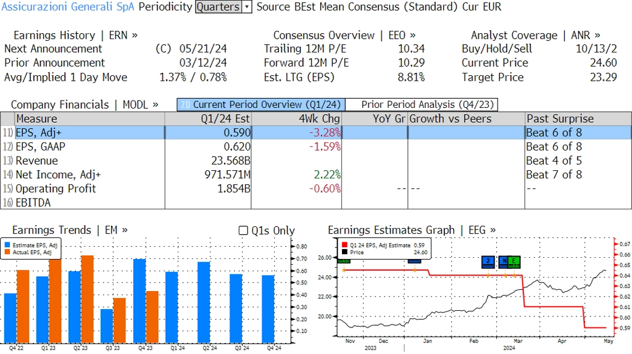Click black Price legend swatch
Image resolution: width=632 pixels, height=354 pixels.
click(344, 252)
